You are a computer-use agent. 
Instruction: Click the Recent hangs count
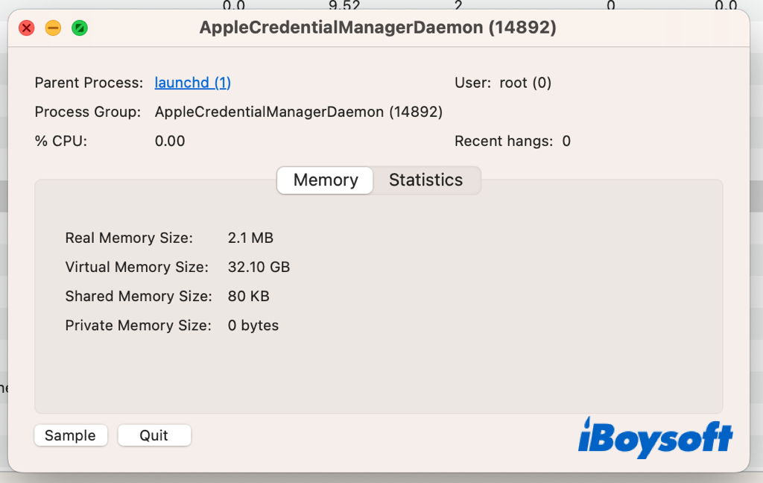click(x=567, y=141)
